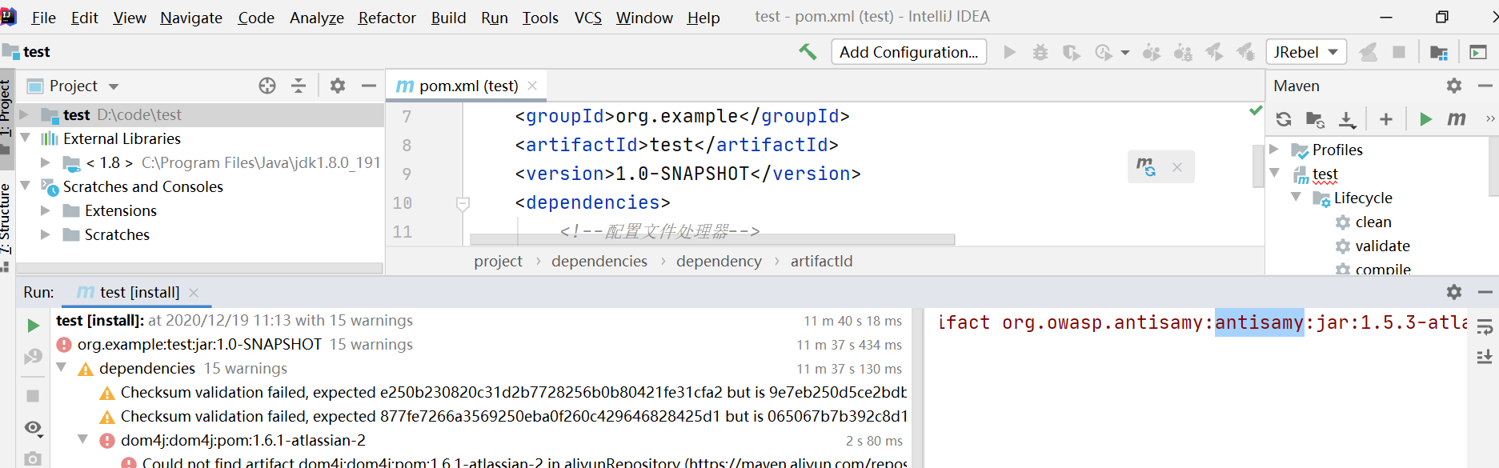Click dependencies in the breadcrumb bar
Screen dimensions: 1499x468
[599, 261]
